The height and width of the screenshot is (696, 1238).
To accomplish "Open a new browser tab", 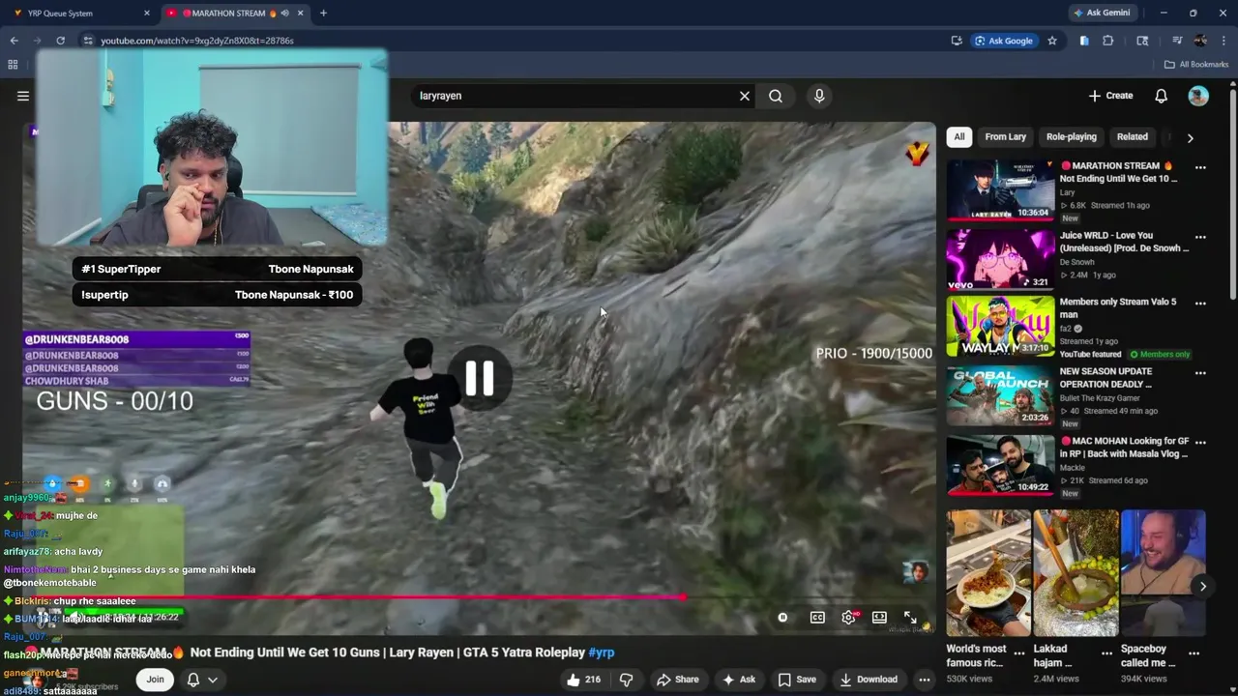I will [x=323, y=14].
